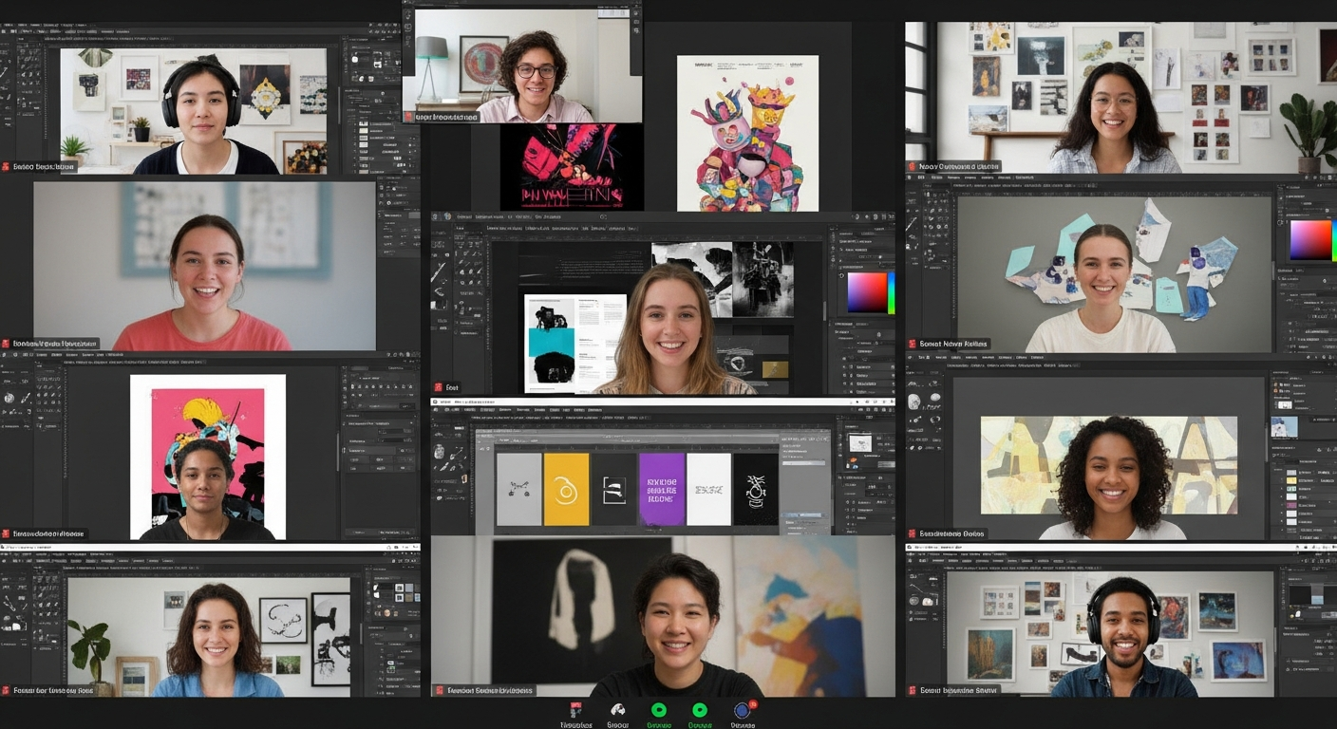1337x729 pixels.
Task: Click the red and black poster below the top video
Action: click(x=558, y=167)
